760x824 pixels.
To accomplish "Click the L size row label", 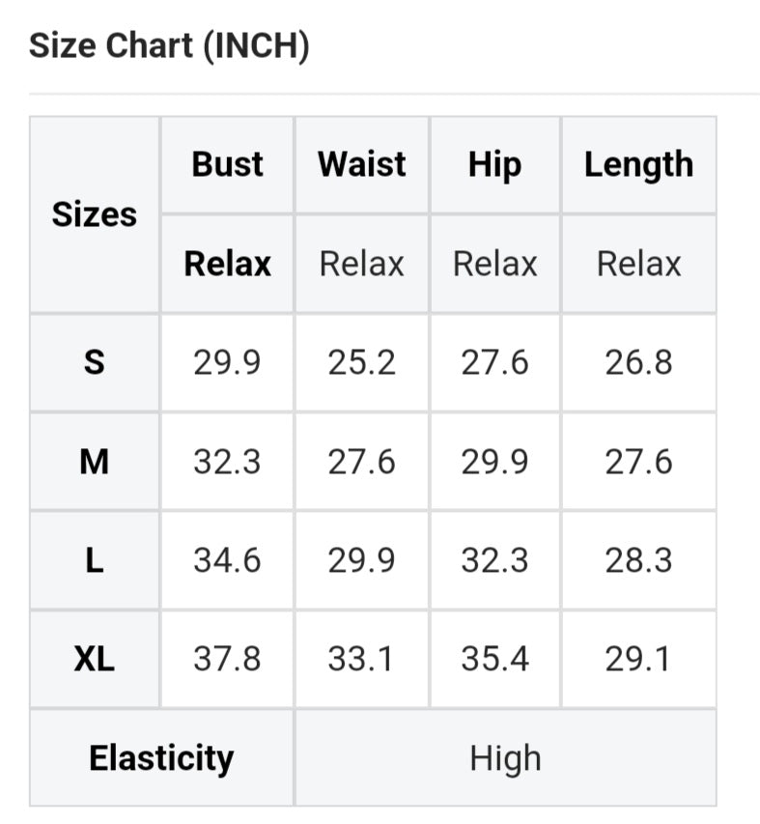I will 94,560.
